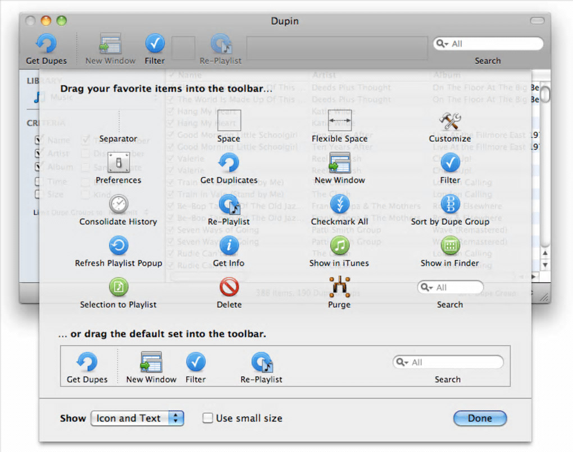Pick the Get Info icon
573x452 pixels.
(x=229, y=246)
